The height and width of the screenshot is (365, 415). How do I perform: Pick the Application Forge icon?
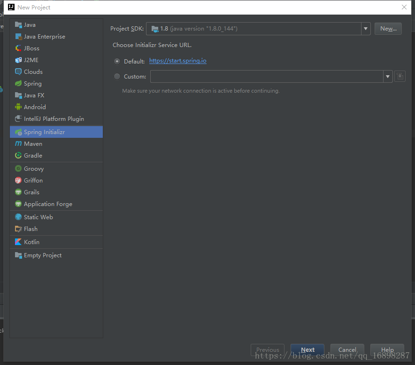(x=18, y=204)
